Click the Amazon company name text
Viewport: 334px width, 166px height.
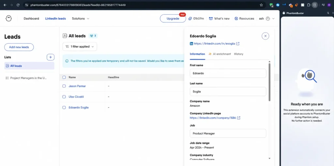pos(195,106)
